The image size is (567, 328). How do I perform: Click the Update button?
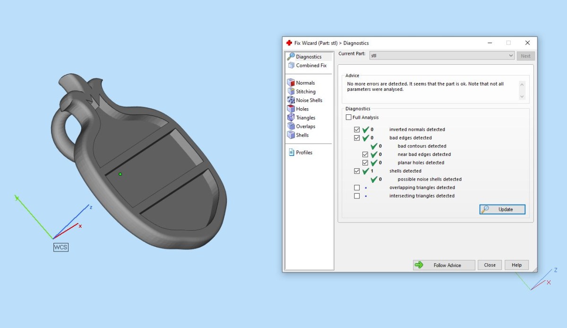[x=502, y=209]
